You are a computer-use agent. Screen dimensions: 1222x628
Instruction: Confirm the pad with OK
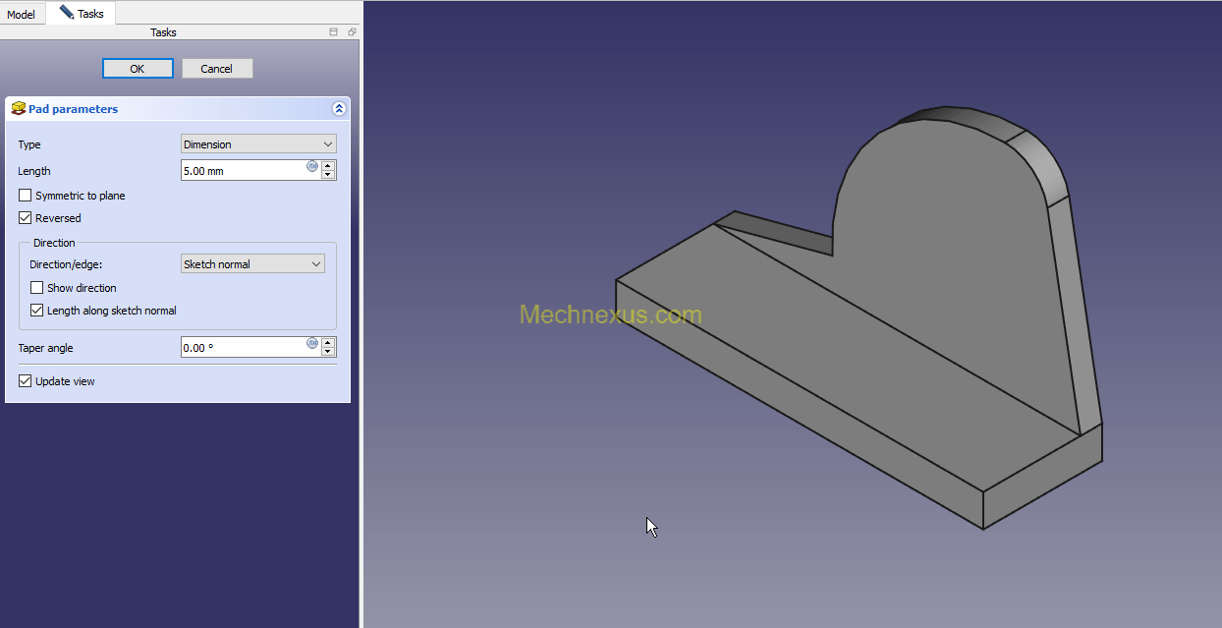[138, 69]
